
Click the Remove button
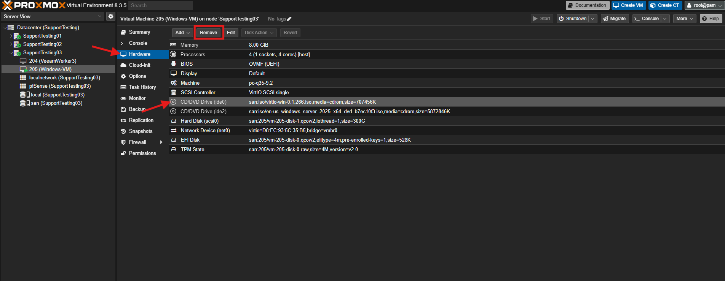(x=209, y=33)
